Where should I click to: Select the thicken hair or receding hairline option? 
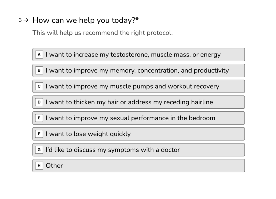[138, 102]
